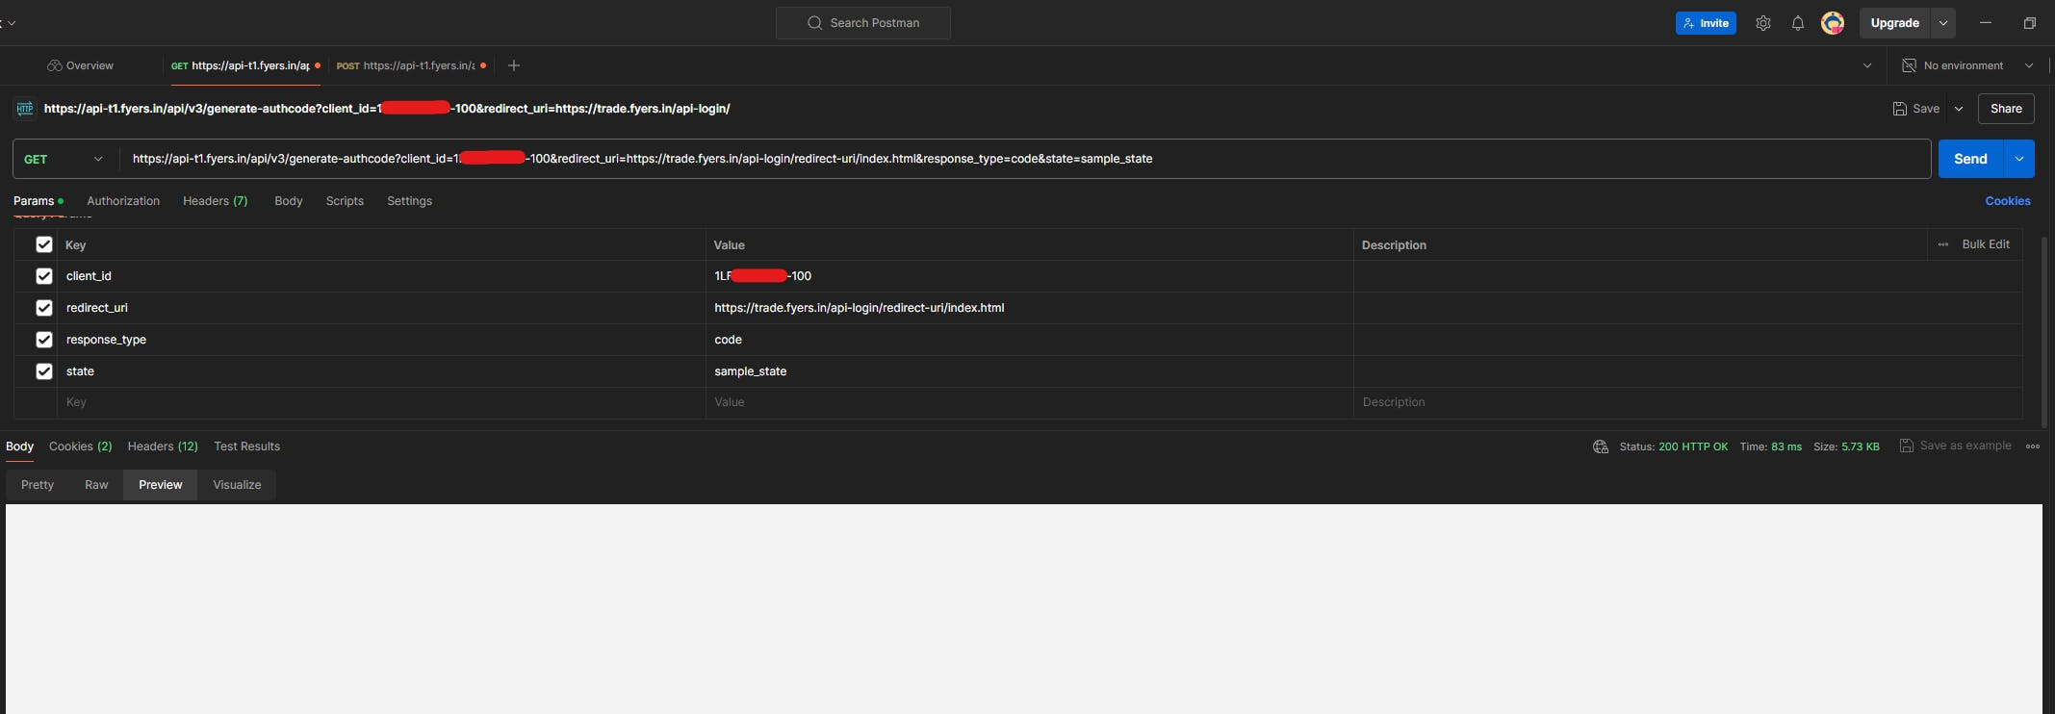Click the empty new Value field
Viewport: 2055px width, 714px height.
click(1030, 402)
